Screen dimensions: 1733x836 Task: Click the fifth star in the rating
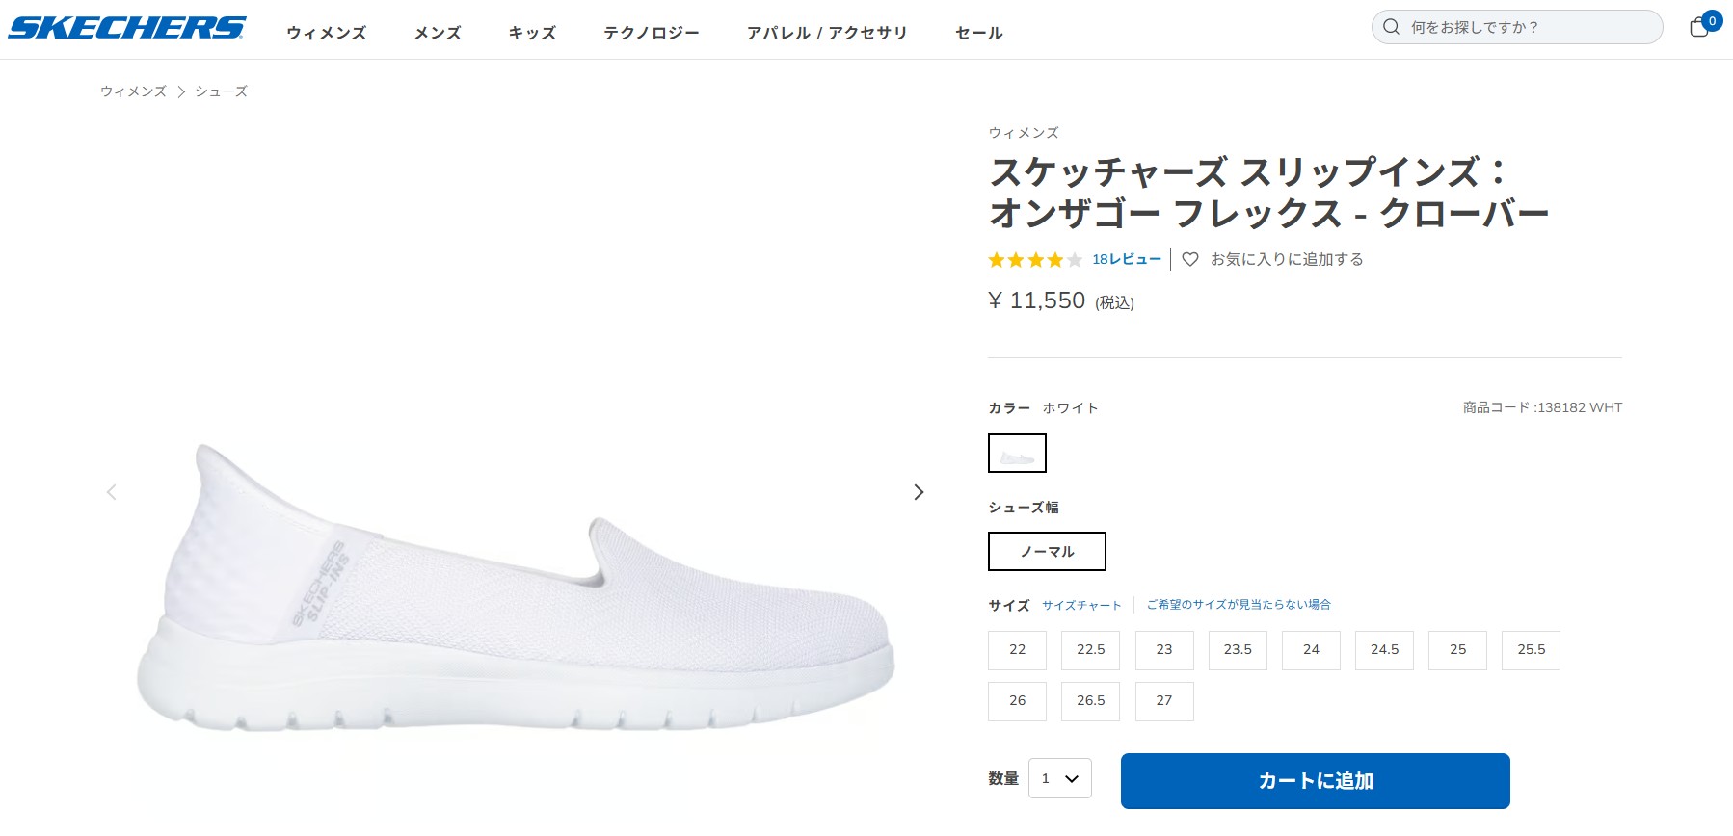click(x=1072, y=259)
